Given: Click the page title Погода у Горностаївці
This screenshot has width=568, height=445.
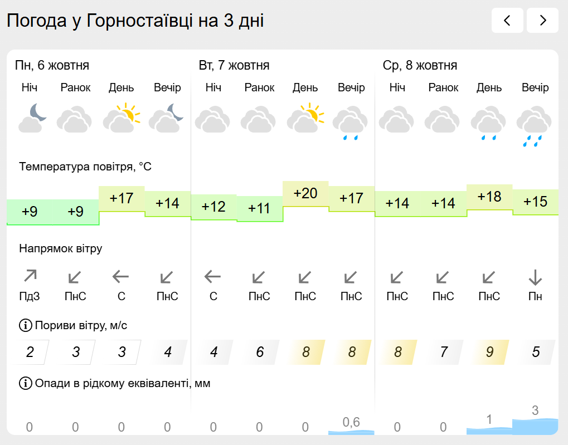Looking at the screenshot, I should pyautogui.click(x=135, y=21).
